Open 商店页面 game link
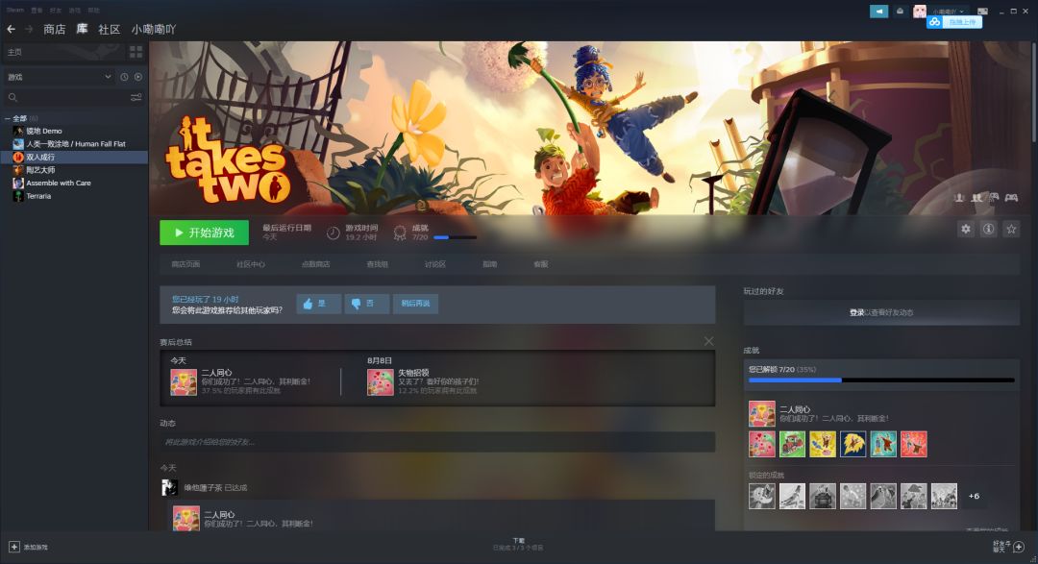The width and height of the screenshot is (1038, 564). click(185, 264)
